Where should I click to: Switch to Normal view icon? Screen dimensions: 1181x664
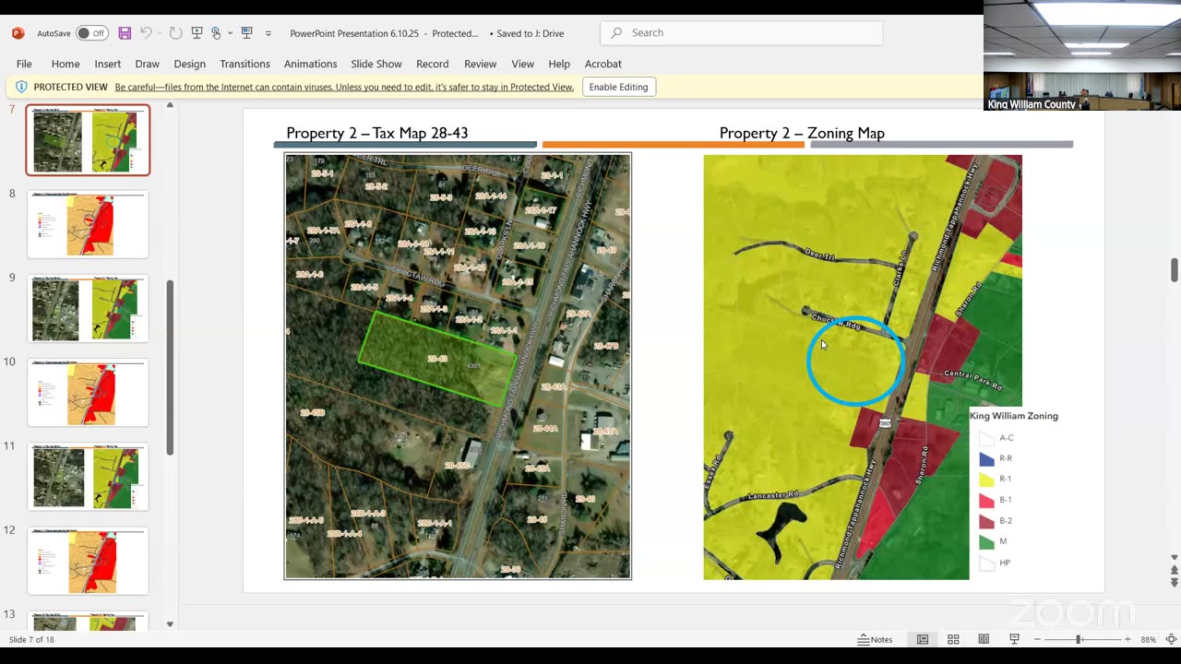(923, 639)
